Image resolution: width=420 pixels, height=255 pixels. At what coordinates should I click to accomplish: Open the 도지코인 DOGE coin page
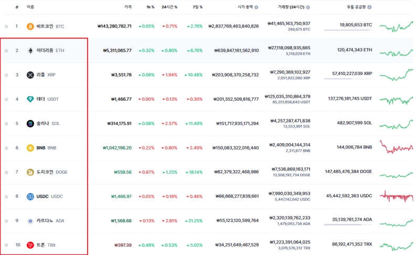tap(51, 172)
